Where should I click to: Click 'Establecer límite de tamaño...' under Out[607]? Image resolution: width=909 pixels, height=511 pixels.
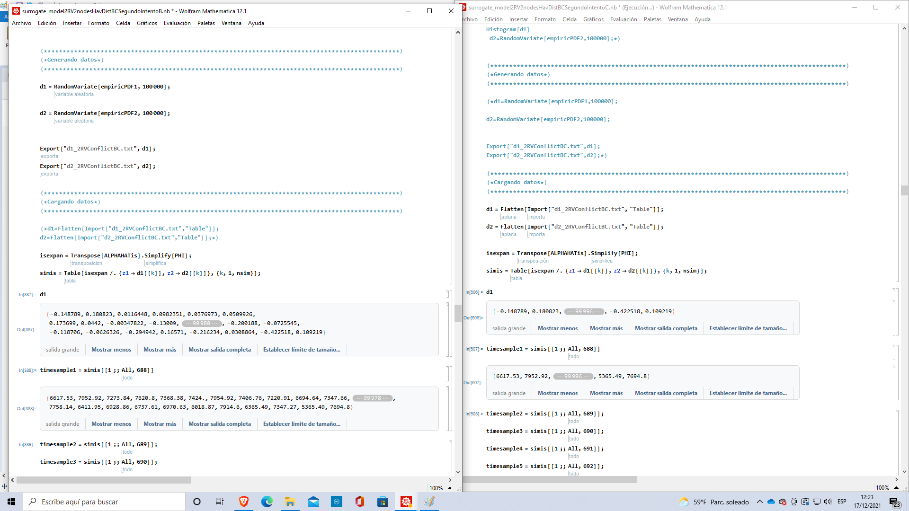748,393
